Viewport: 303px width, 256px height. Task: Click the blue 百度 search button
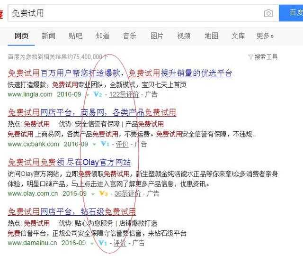[x=291, y=13]
